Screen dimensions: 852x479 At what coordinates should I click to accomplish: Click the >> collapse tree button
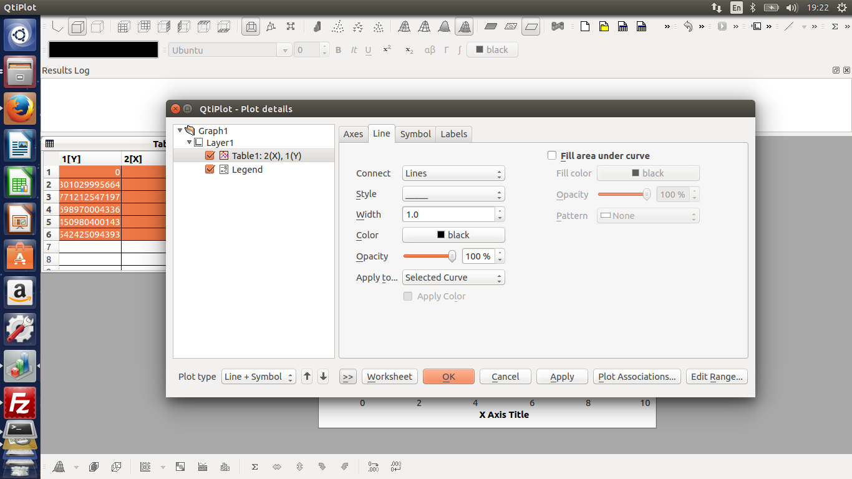pos(348,377)
